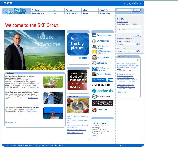Image resolution: width=178 pixels, height=148 pixels.
Task: Click the Calculations icon
Action: (x=94, y=63)
